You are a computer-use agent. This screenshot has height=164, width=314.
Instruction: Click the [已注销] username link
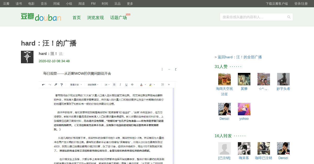(225, 158)
